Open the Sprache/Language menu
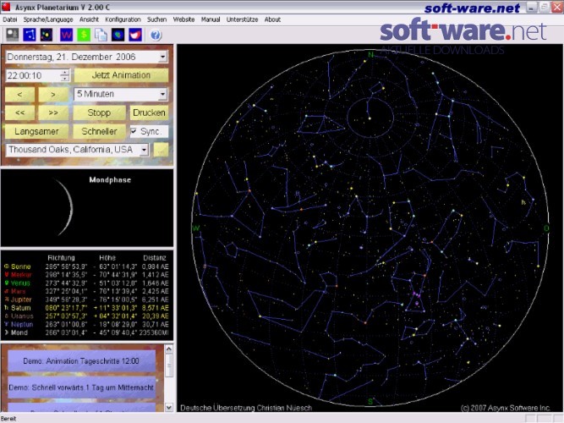 (x=48, y=19)
